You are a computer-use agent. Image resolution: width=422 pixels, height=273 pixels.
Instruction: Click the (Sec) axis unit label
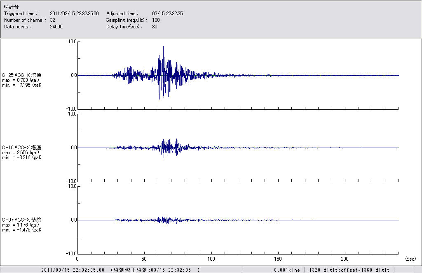[x=410, y=259]
